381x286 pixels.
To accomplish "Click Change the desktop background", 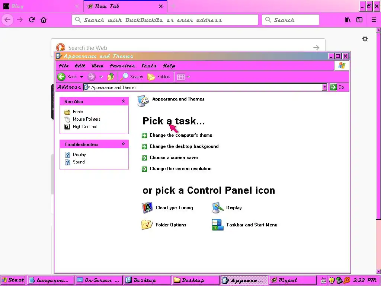I will click(x=180, y=146).
